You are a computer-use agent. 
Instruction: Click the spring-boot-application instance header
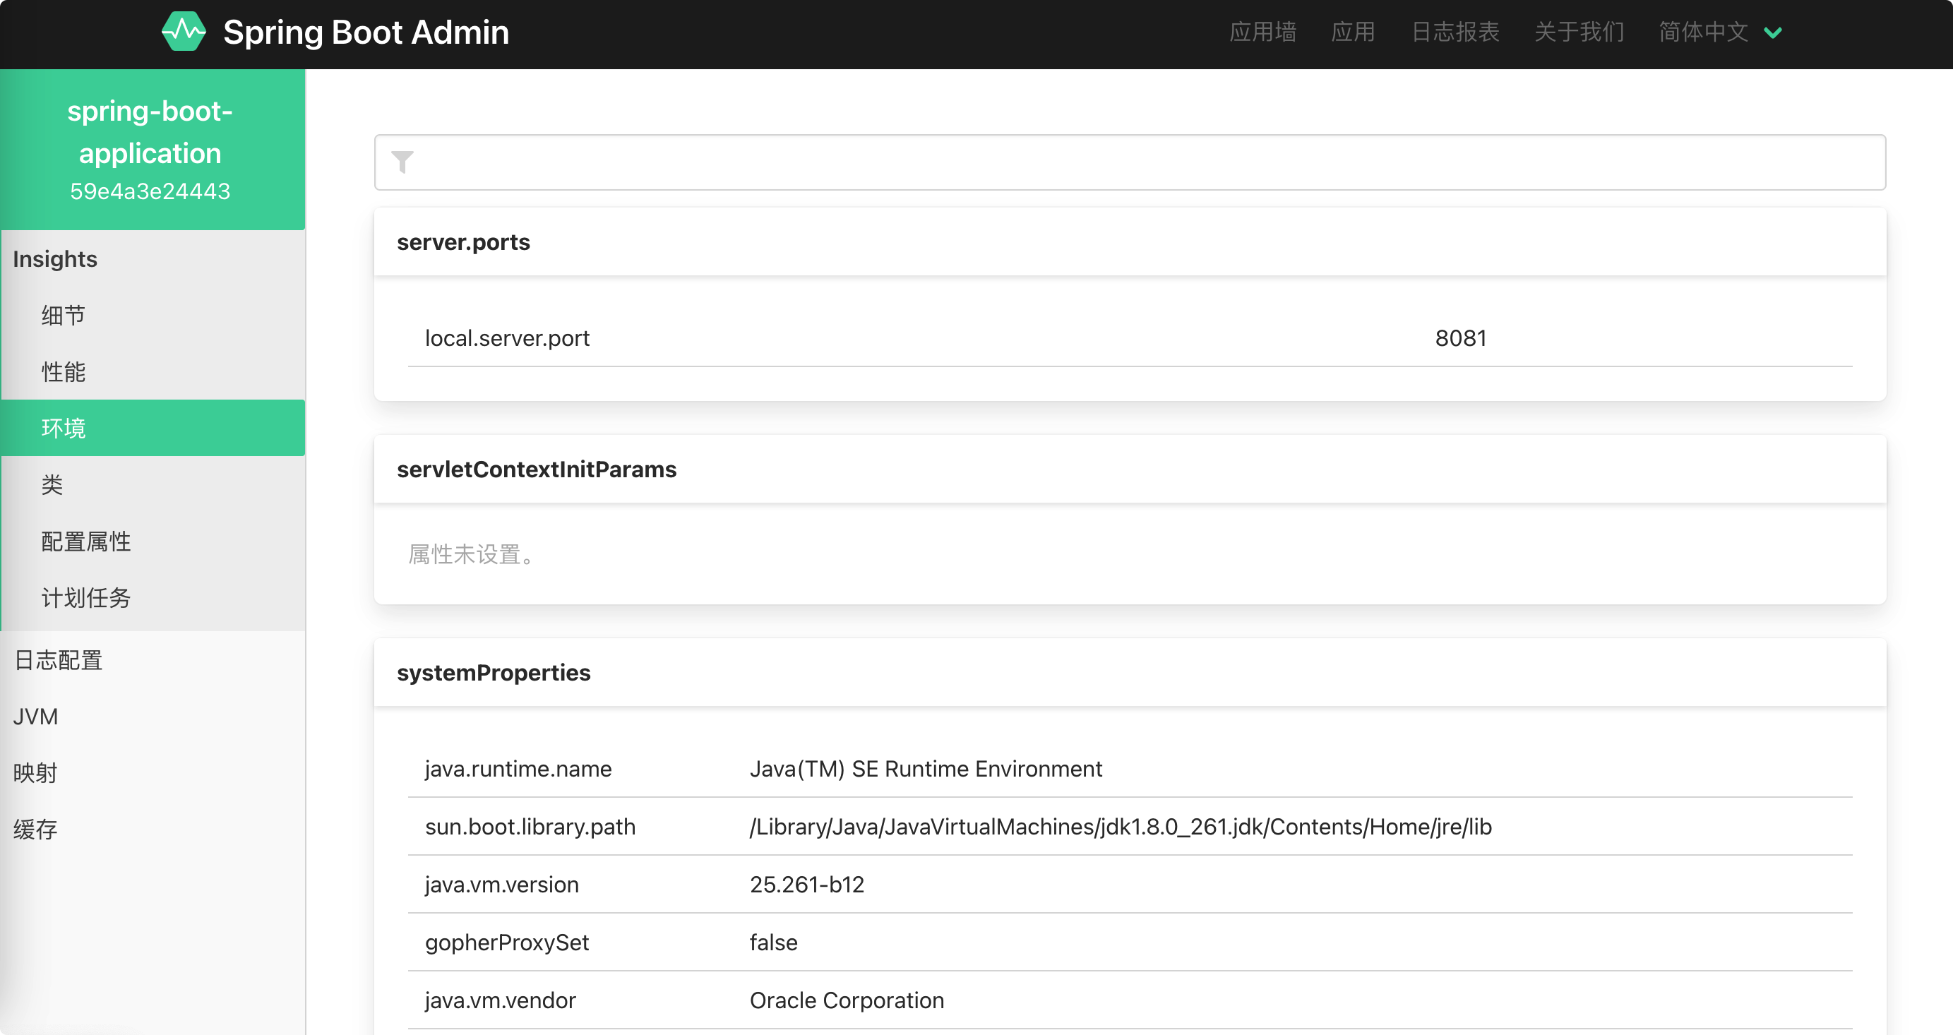(153, 150)
